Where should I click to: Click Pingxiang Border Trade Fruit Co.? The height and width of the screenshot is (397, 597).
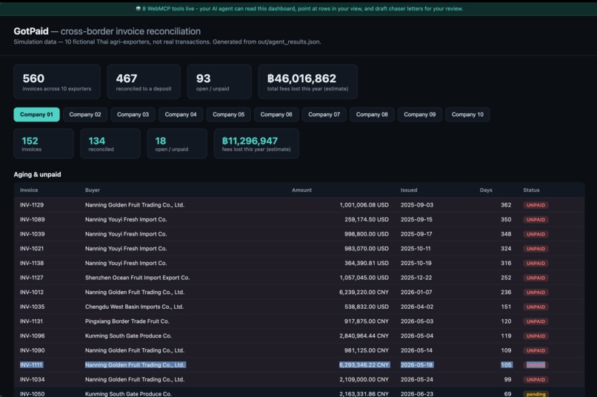(127, 321)
